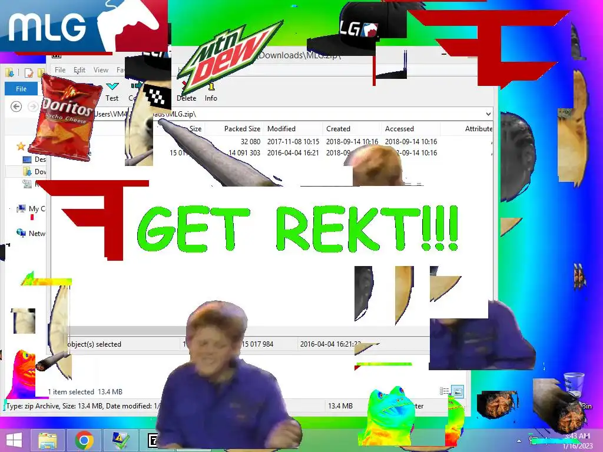Expand the 7-Zip address bar dropdown
The image size is (603, 452).
(x=488, y=114)
